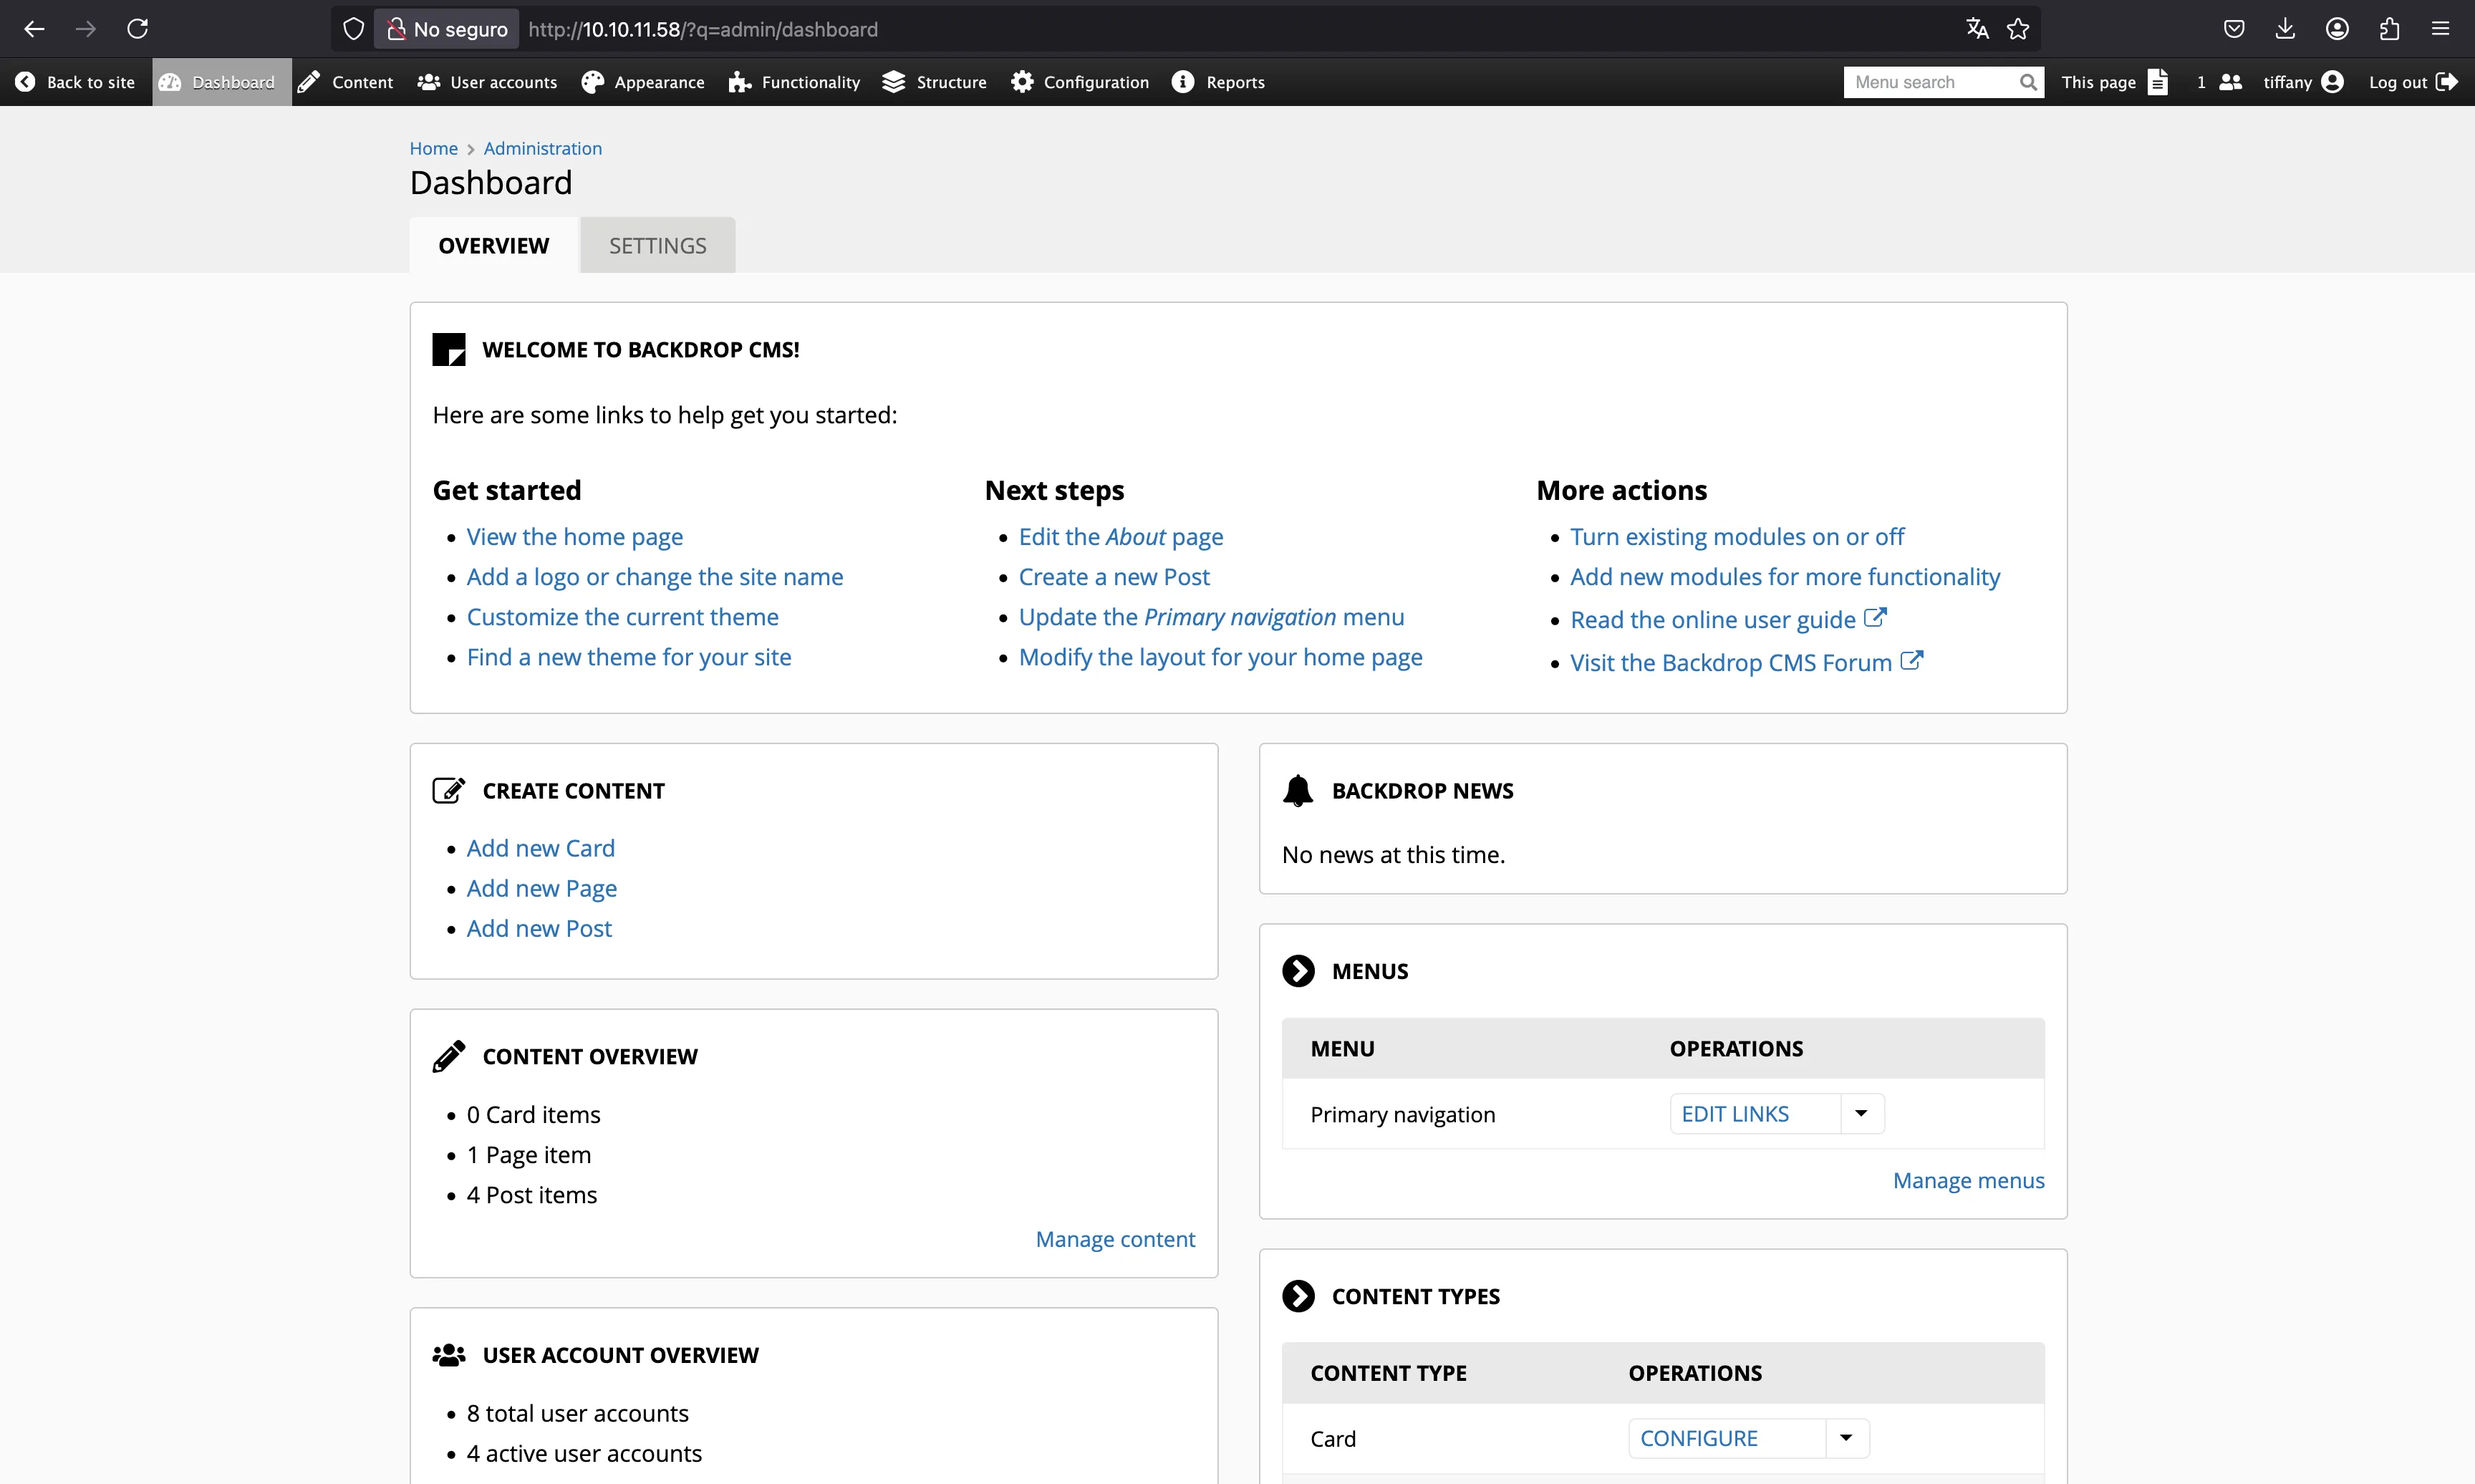This screenshot has height=1484, width=2475.
Task: Open the Pocket save icon
Action: pyautogui.click(x=2234, y=29)
